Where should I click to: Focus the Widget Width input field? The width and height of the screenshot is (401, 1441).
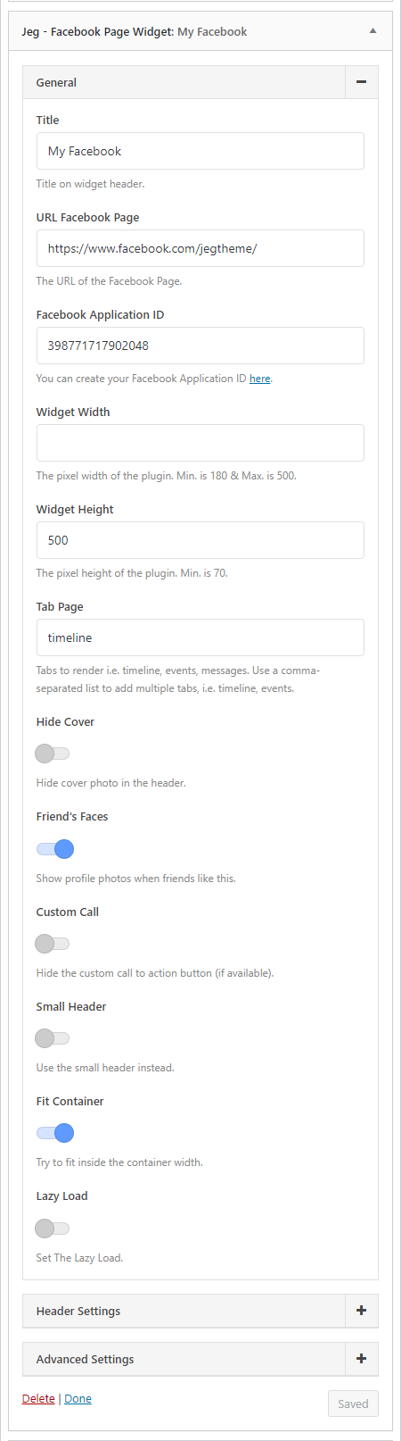coord(200,443)
